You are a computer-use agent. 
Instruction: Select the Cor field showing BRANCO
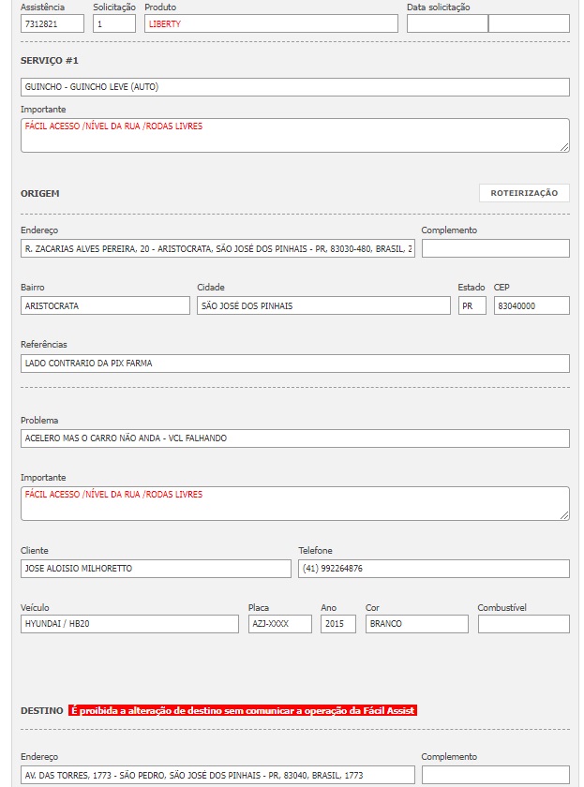tap(416, 623)
